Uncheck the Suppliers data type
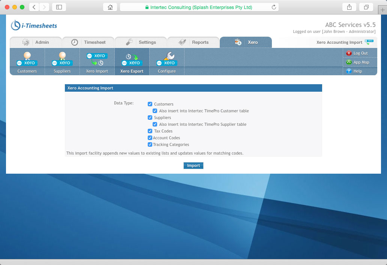Viewport: 387px width, 265px height. (x=150, y=118)
